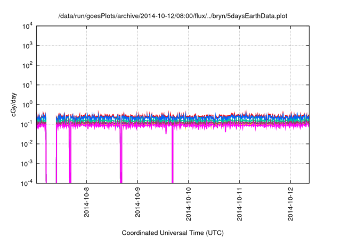
Task: Click the 10^-1 y-axis tick label
Action: tap(27, 124)
